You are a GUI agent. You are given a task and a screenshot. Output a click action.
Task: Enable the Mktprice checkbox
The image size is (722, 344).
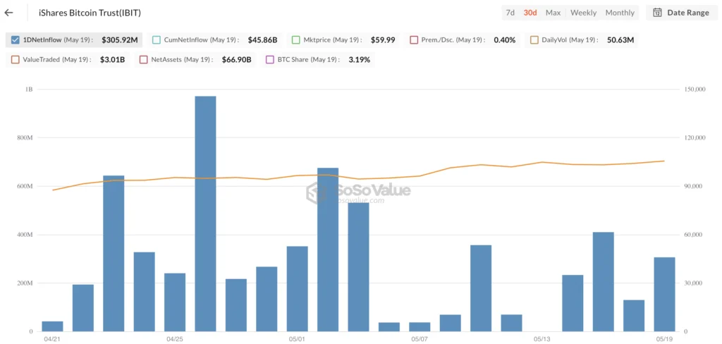[295, 40]
